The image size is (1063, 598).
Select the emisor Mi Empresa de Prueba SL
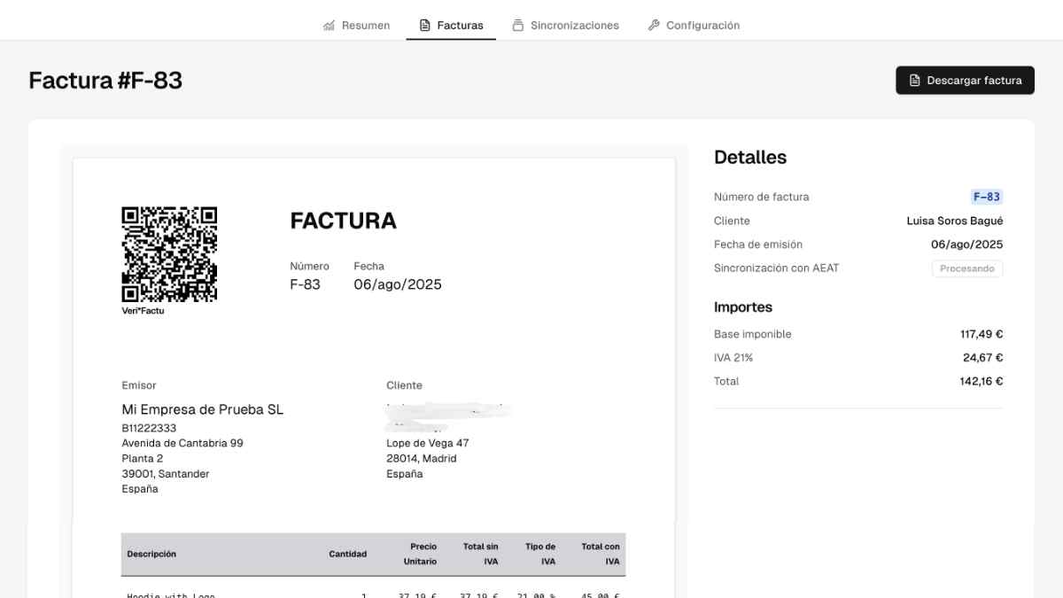202,408
